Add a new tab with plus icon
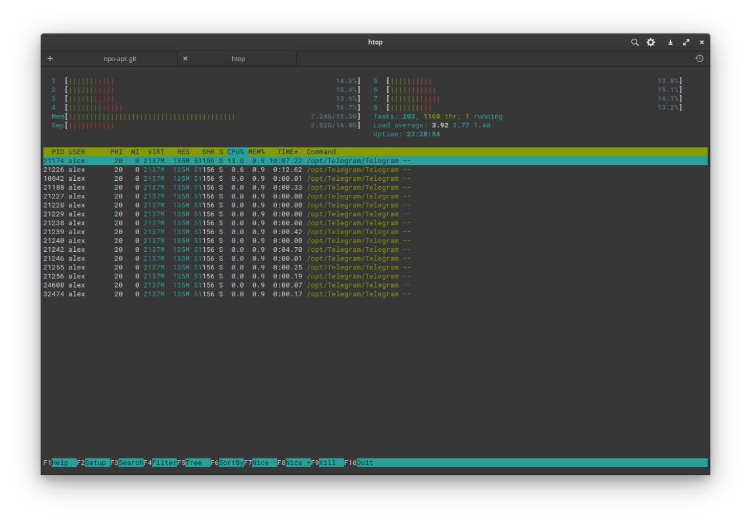Screen dimensions: 751x523 coord(50,59)
